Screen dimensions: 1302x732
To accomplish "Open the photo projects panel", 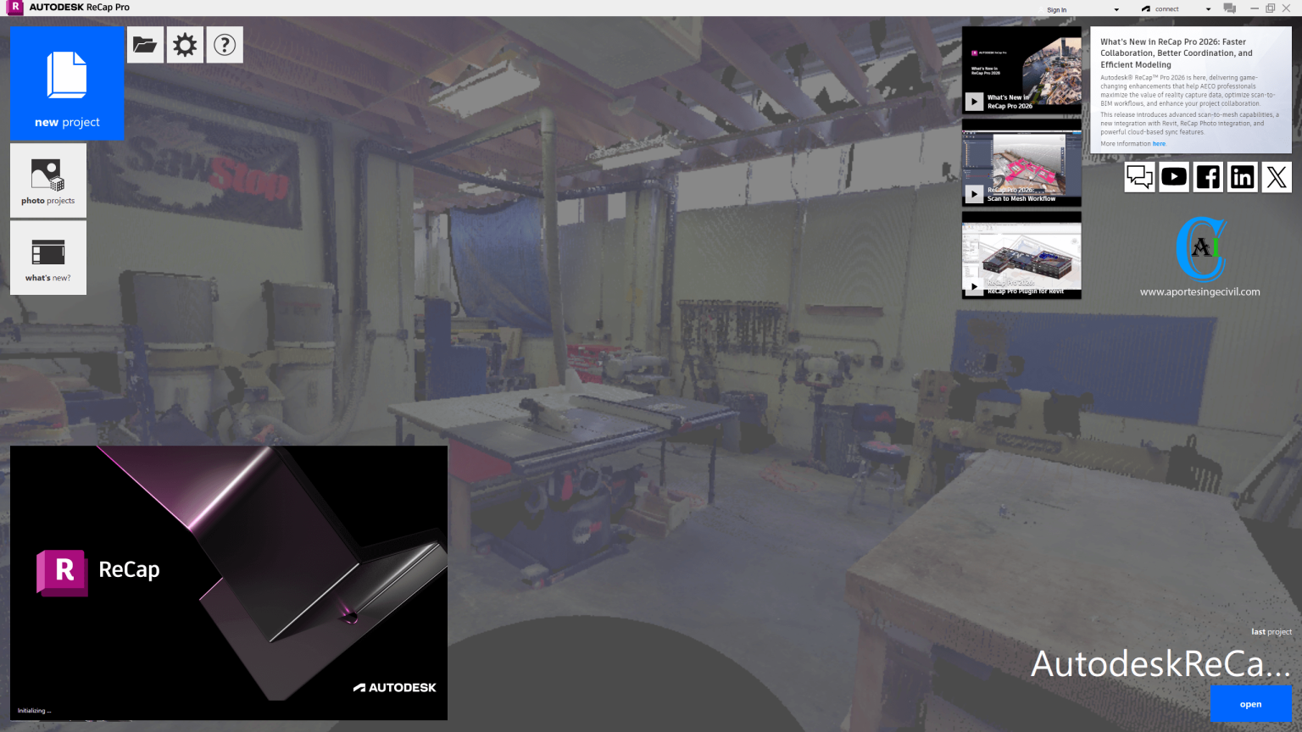I will coord(47,180).
